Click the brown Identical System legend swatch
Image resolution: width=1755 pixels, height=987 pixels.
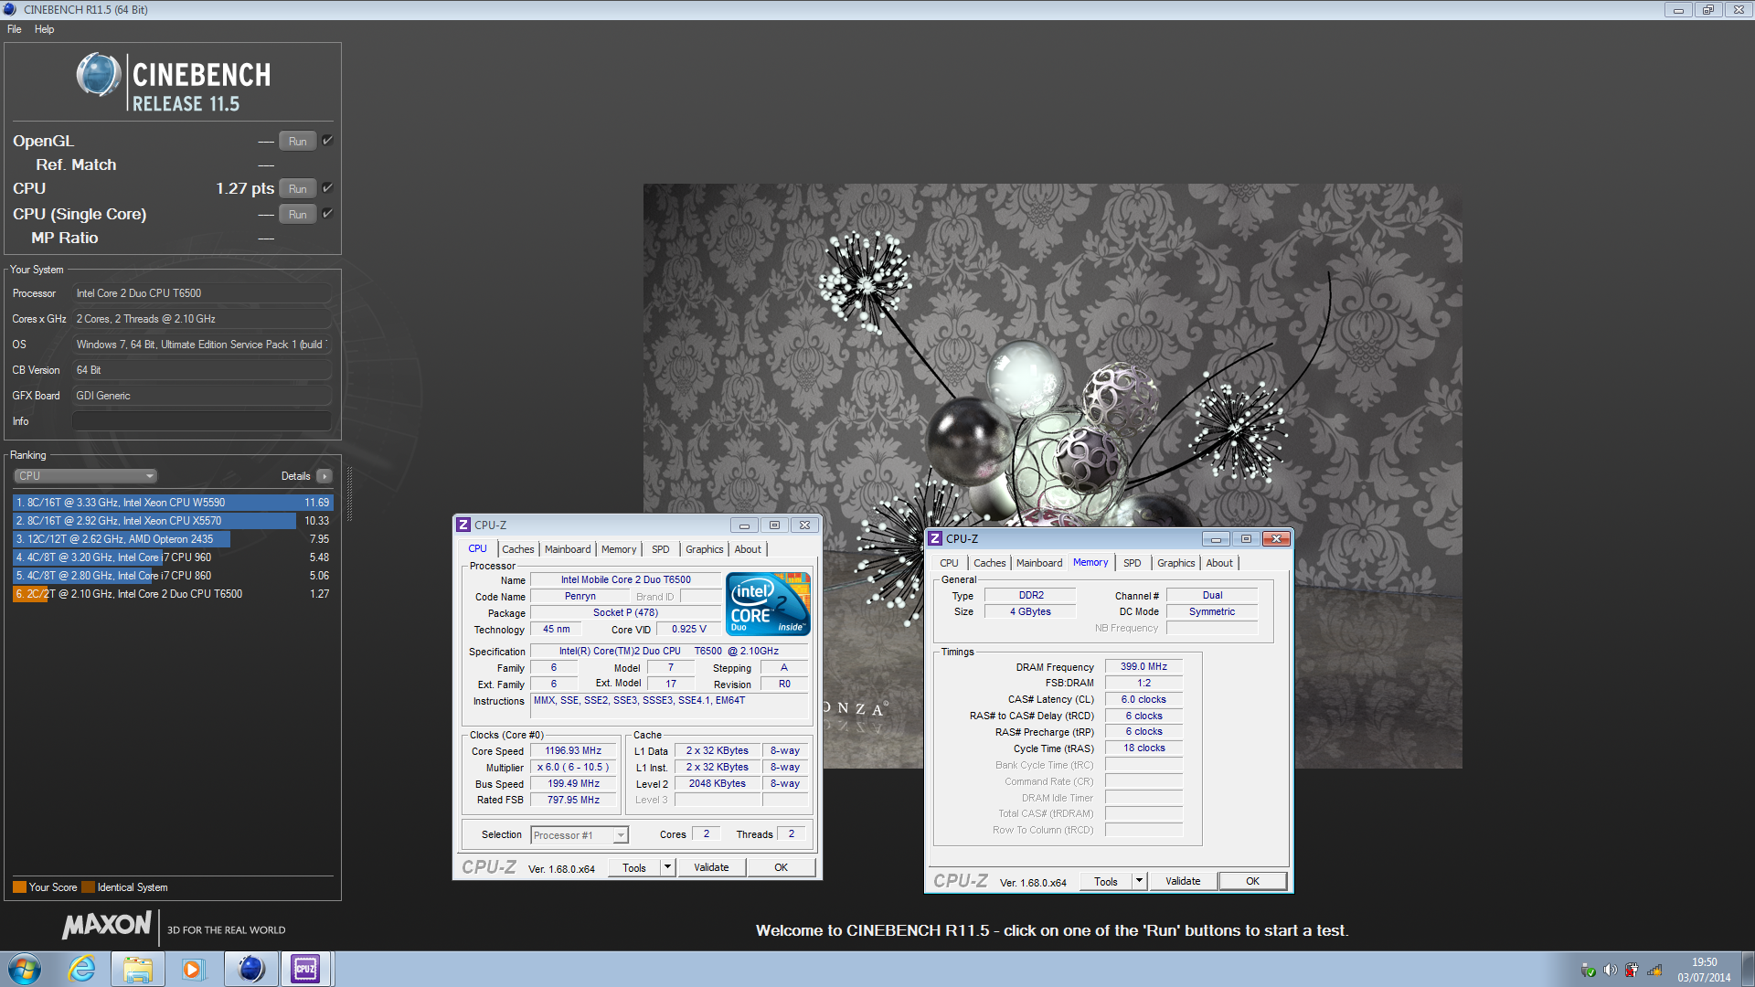[x=88, y=887]
